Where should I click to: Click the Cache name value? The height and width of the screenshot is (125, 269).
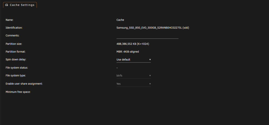coord(120,20)
